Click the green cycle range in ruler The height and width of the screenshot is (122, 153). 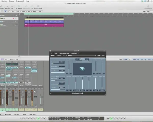coord(49,14)
